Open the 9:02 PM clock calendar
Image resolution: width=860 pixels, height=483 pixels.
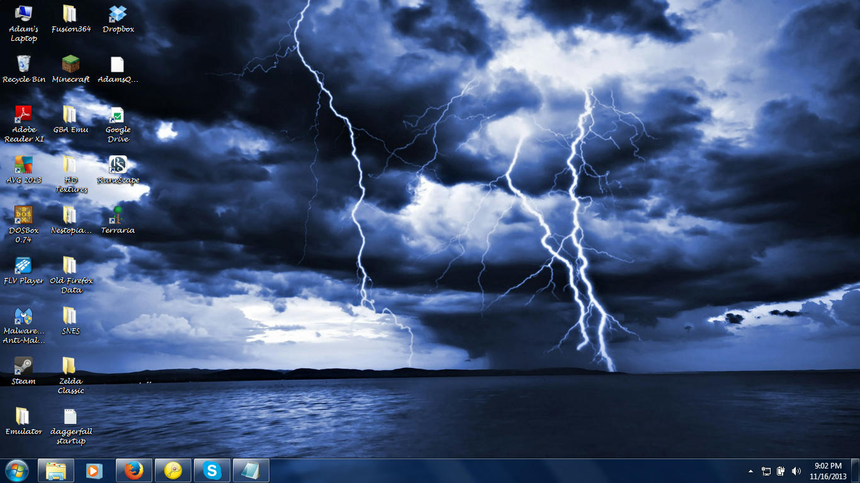(828, 471)
